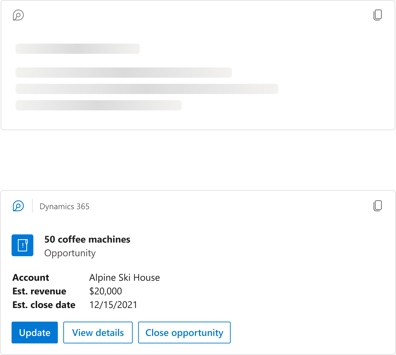Click the grey app icon in the loading card
Screen dimensions: 396x355
pos(18,15)
